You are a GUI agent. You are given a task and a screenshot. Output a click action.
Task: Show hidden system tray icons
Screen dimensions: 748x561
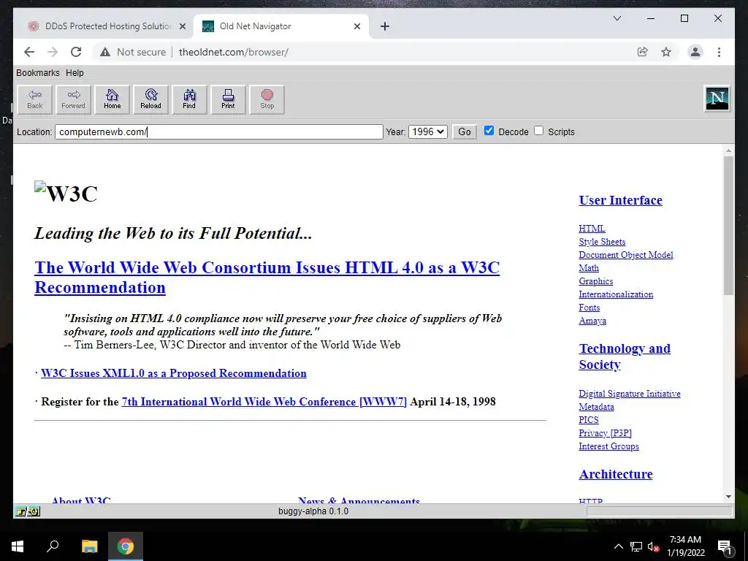(618, 546)
